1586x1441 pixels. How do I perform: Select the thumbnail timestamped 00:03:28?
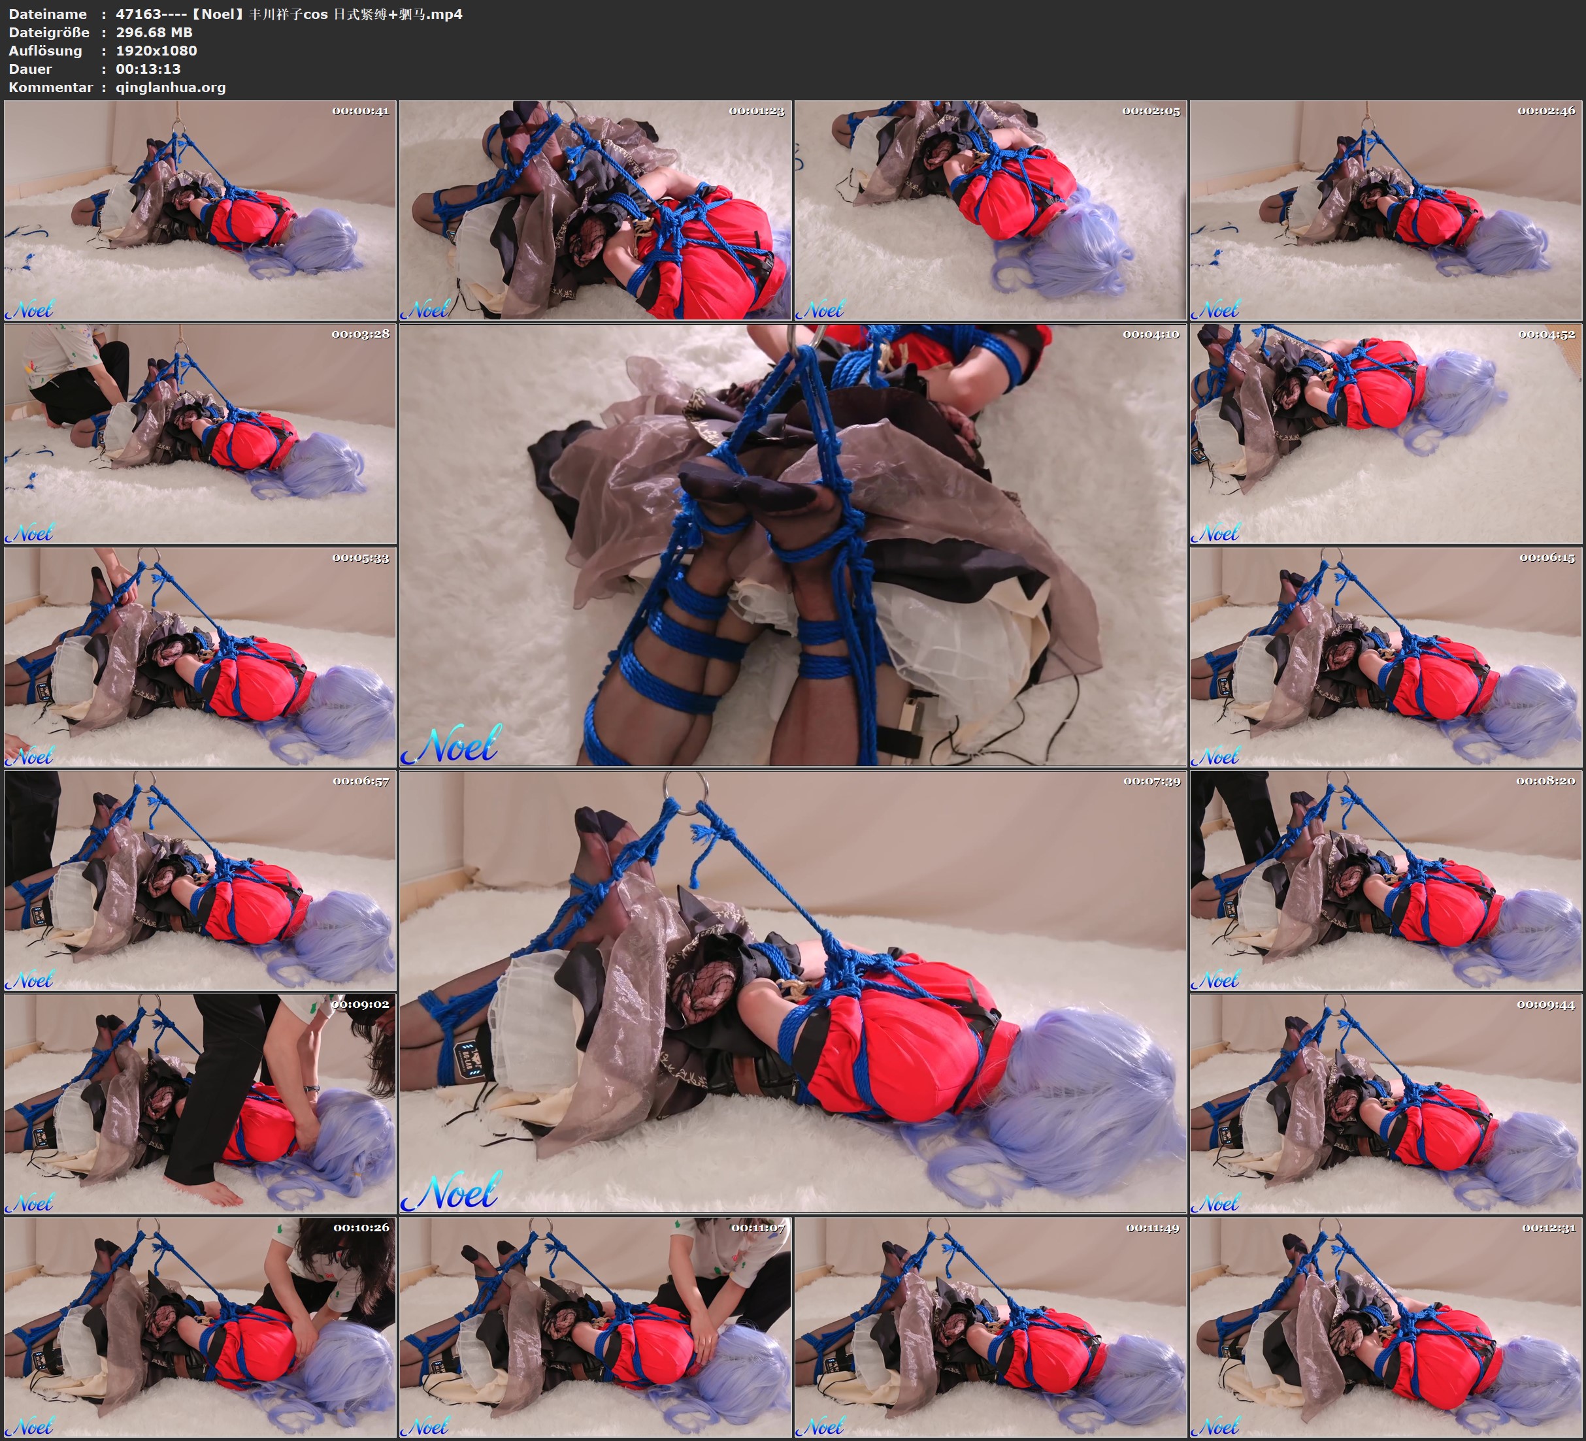[x=200, y=433]
